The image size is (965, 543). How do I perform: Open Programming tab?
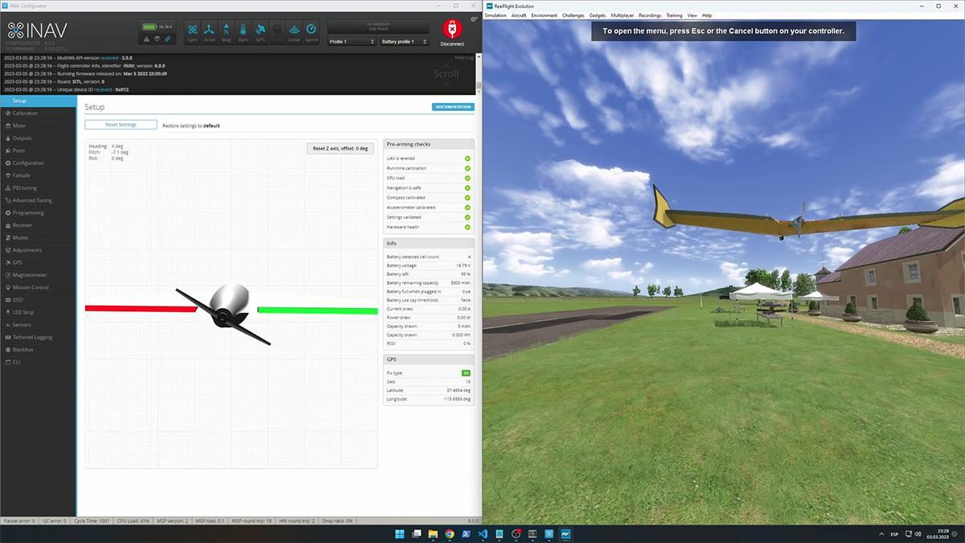38,213
